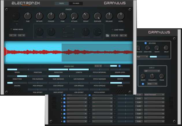The height and width of the screenshot is (126, 182).
Task: Set the POS OFFSET slider
Action: pos(38,89)
